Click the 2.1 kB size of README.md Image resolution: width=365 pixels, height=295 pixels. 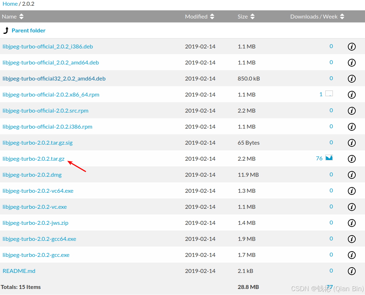click(x=245, y=271)
